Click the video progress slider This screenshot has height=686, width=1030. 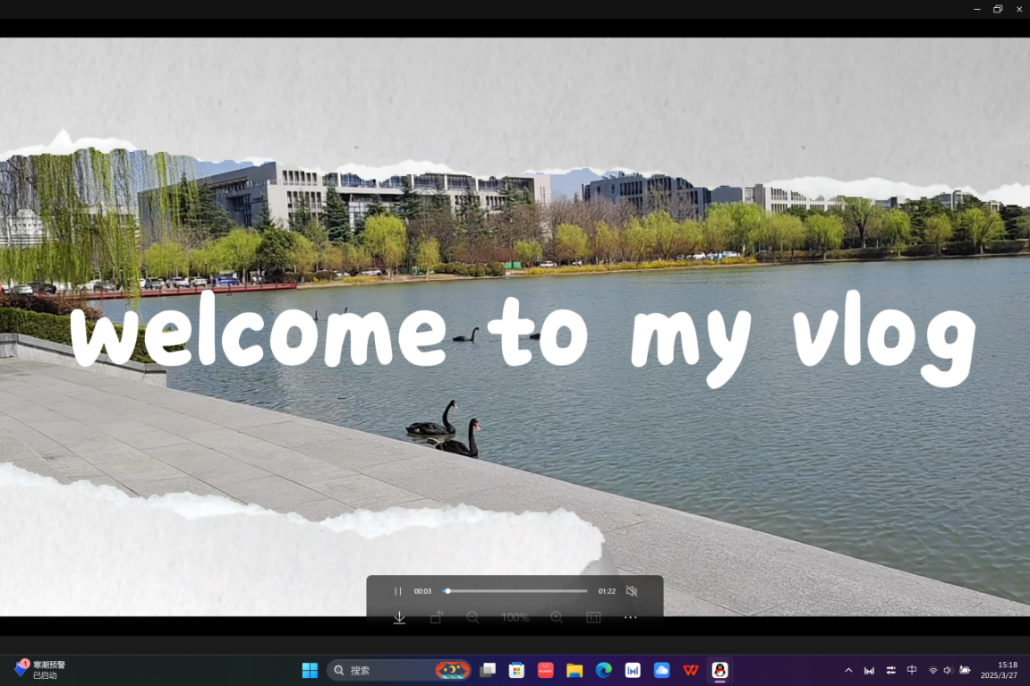click(515, 591)
